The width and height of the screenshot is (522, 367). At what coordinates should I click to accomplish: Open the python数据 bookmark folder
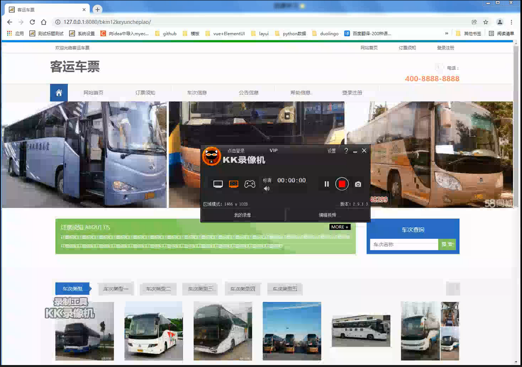tap(290, 34)
